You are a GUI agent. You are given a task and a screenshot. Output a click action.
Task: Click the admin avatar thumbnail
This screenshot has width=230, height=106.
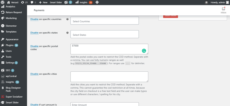(227, 2)
